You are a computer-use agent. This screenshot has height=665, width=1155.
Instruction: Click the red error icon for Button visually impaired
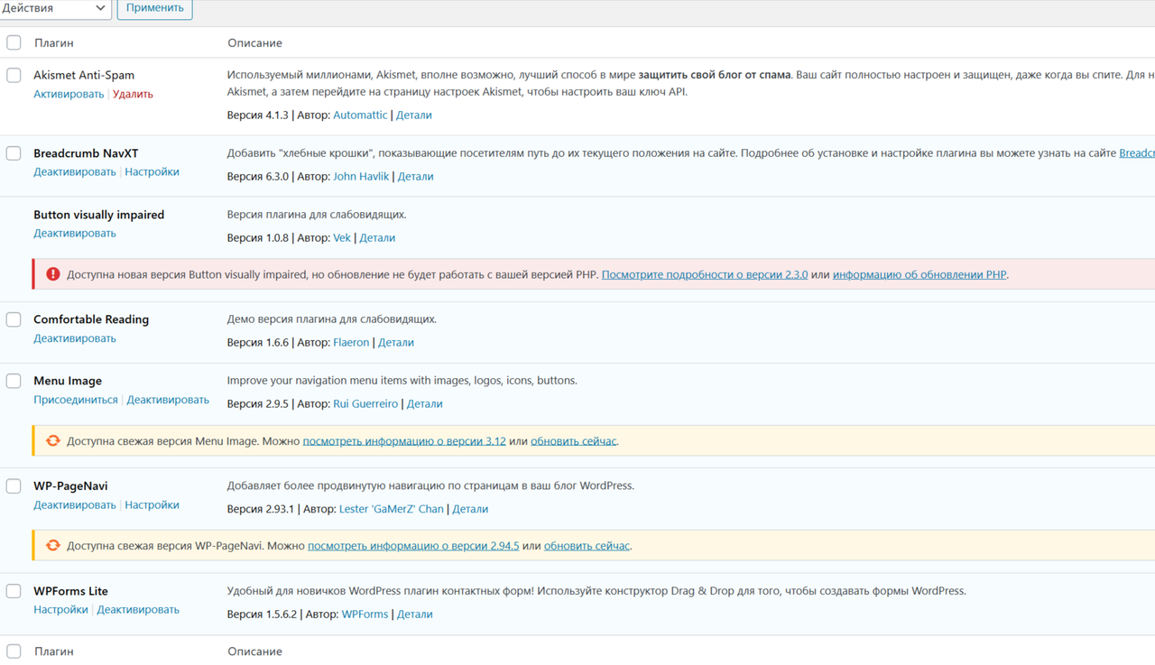pyautogui.click(x=53, y=274)
